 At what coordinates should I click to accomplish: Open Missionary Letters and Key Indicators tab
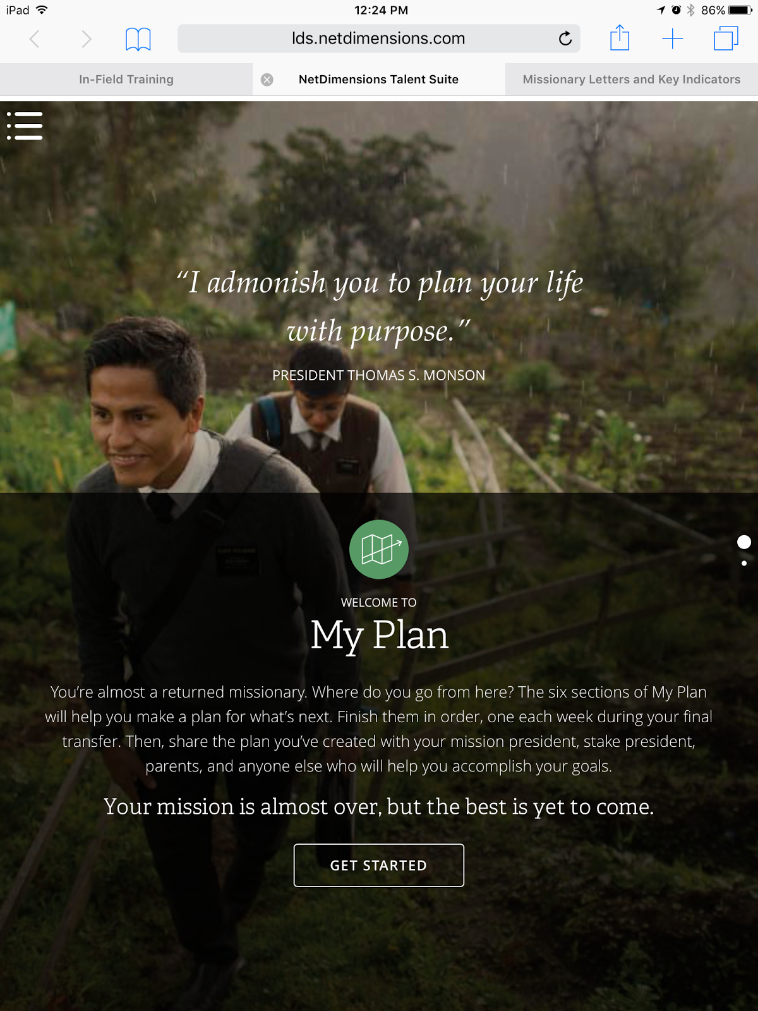pos(632,80)
